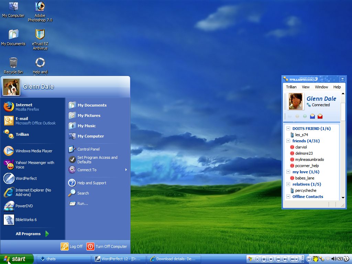Open the Help menu in Trillian
Viewport: 352px width, 264px height.
pos(337,87)
